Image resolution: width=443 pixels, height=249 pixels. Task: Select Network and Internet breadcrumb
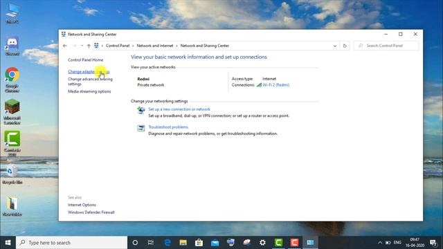(155, 46)
